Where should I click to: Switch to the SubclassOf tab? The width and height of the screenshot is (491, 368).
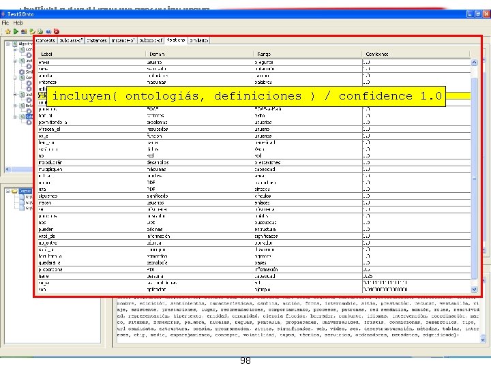(x=71, y=40)
